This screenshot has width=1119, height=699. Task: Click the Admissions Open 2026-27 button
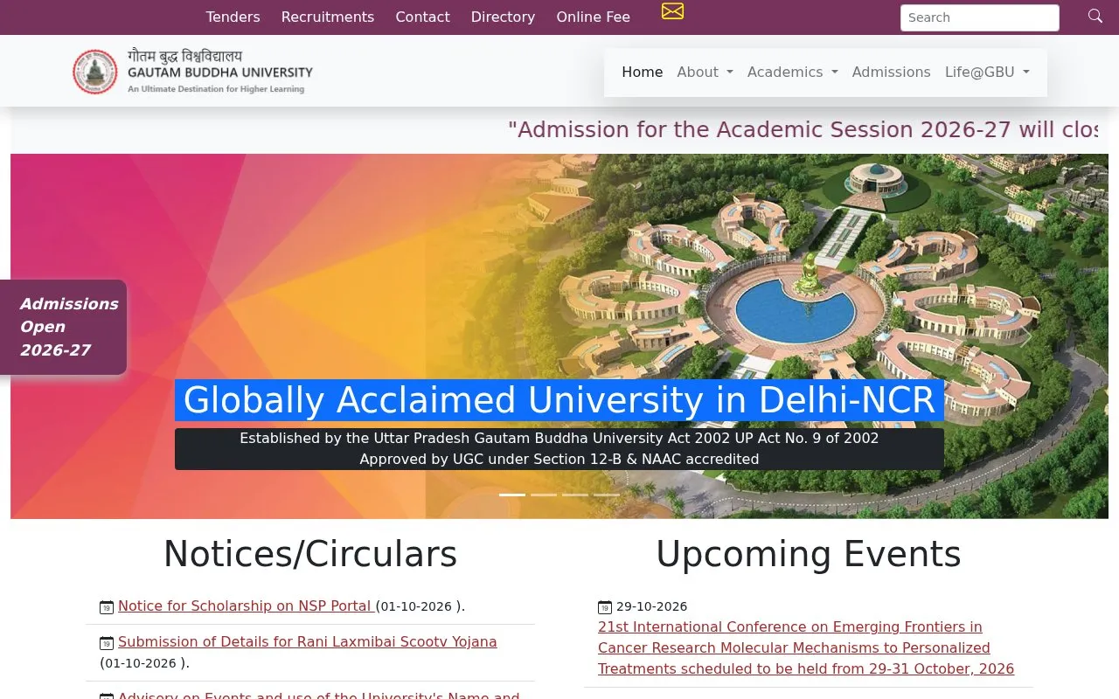[x=63, y=327]
